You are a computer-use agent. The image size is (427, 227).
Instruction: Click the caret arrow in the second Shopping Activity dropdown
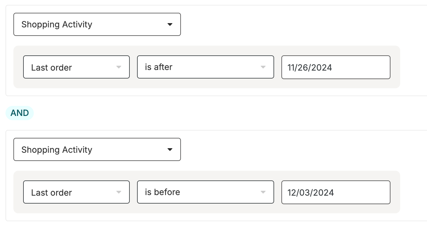(x=170, y=150)
